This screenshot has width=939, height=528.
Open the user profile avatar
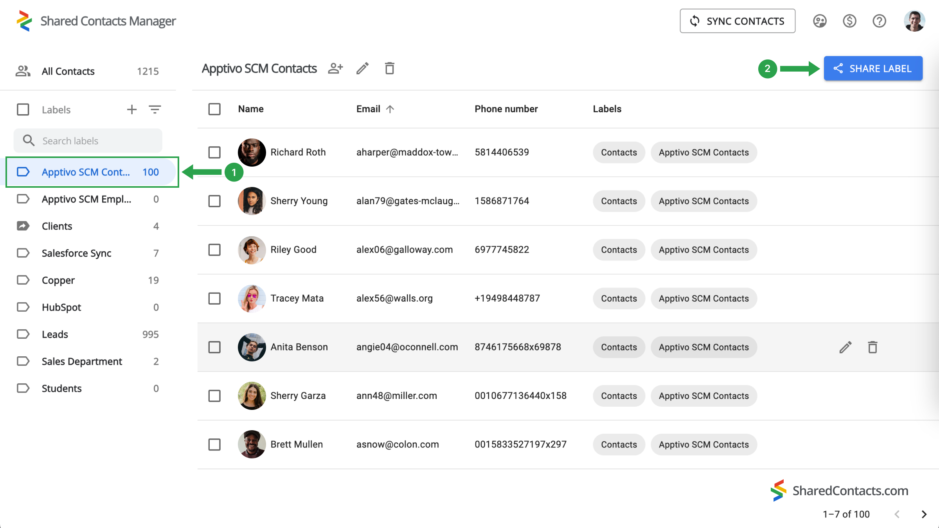(914, 21)
